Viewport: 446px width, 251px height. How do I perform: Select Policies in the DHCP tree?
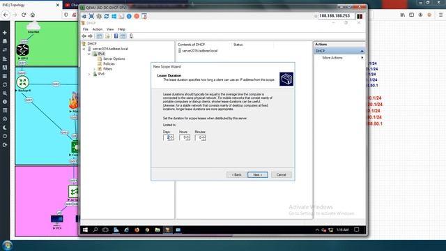coord(109,64)
